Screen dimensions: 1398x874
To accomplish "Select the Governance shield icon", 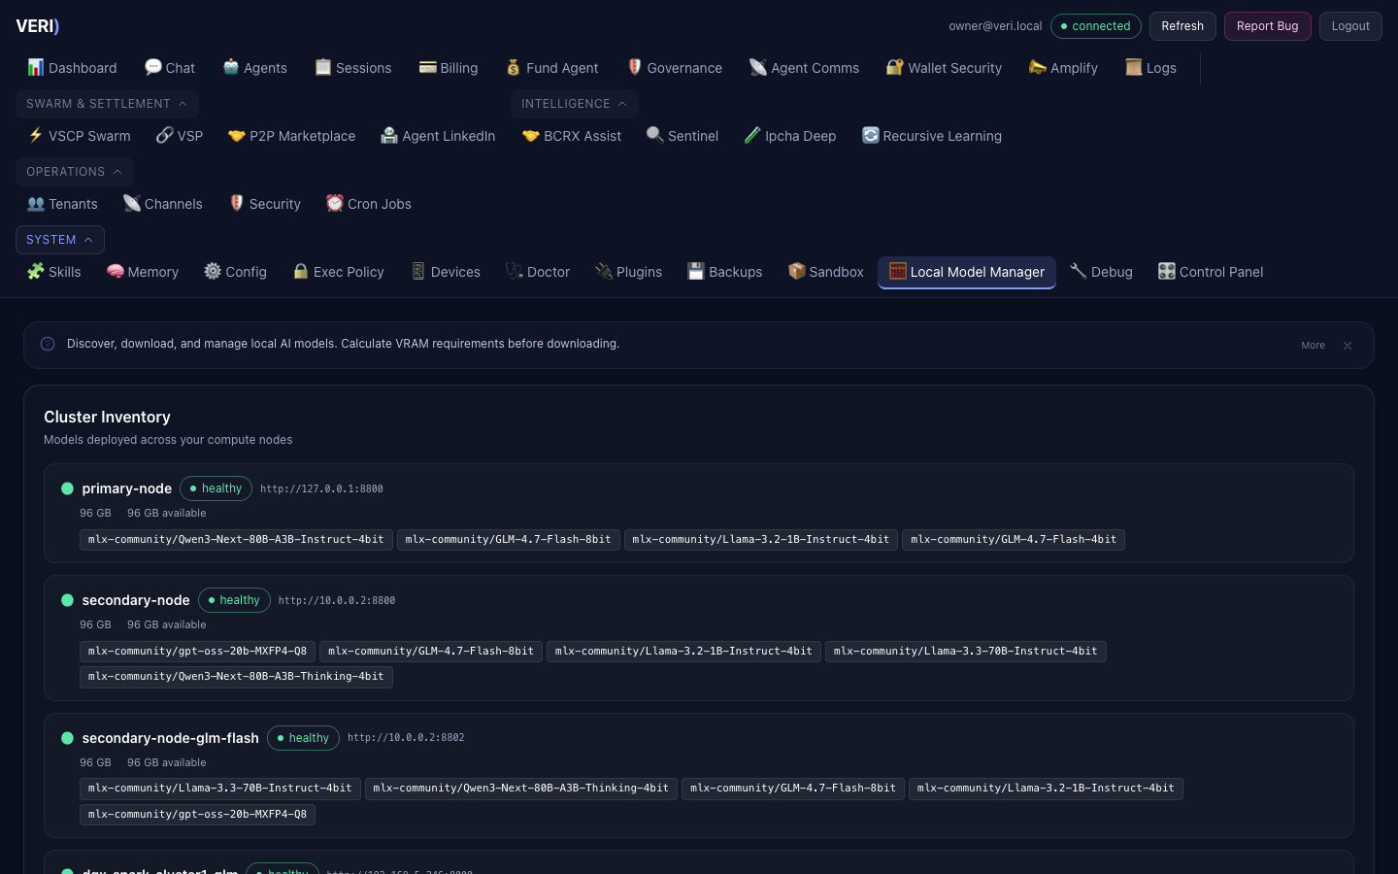I will click(634, 67).
